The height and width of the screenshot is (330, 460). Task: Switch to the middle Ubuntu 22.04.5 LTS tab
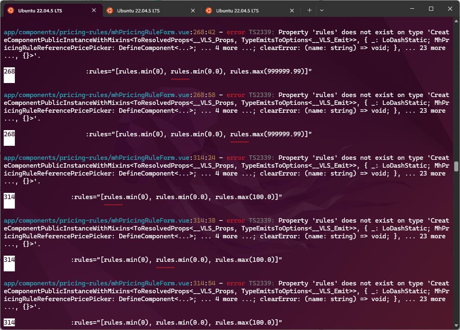(x=151, y=11)
